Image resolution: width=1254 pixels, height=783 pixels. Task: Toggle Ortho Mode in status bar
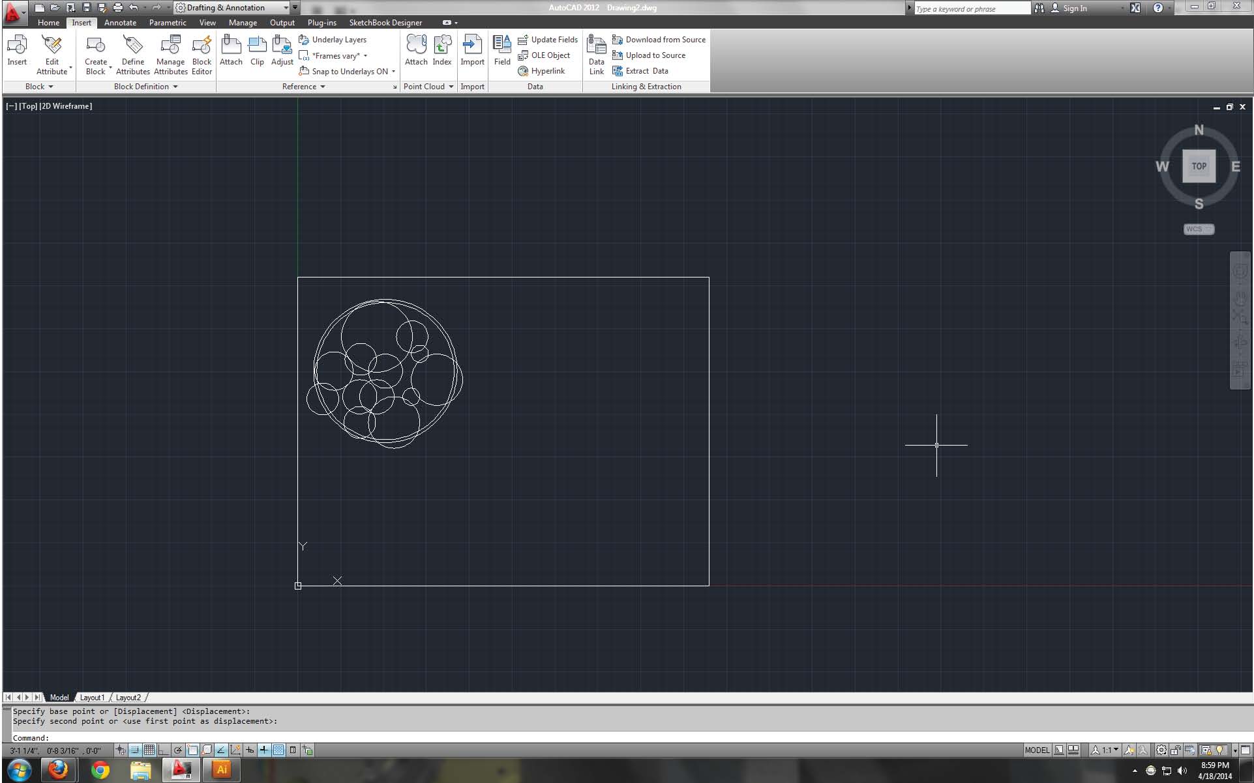click(163, 750)
